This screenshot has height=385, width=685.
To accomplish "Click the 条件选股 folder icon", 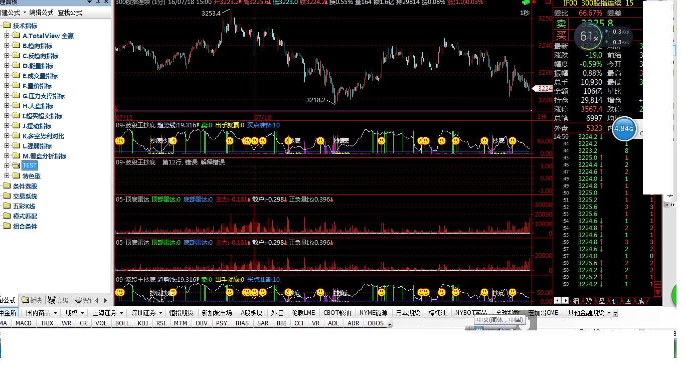I will coord(7,186).
